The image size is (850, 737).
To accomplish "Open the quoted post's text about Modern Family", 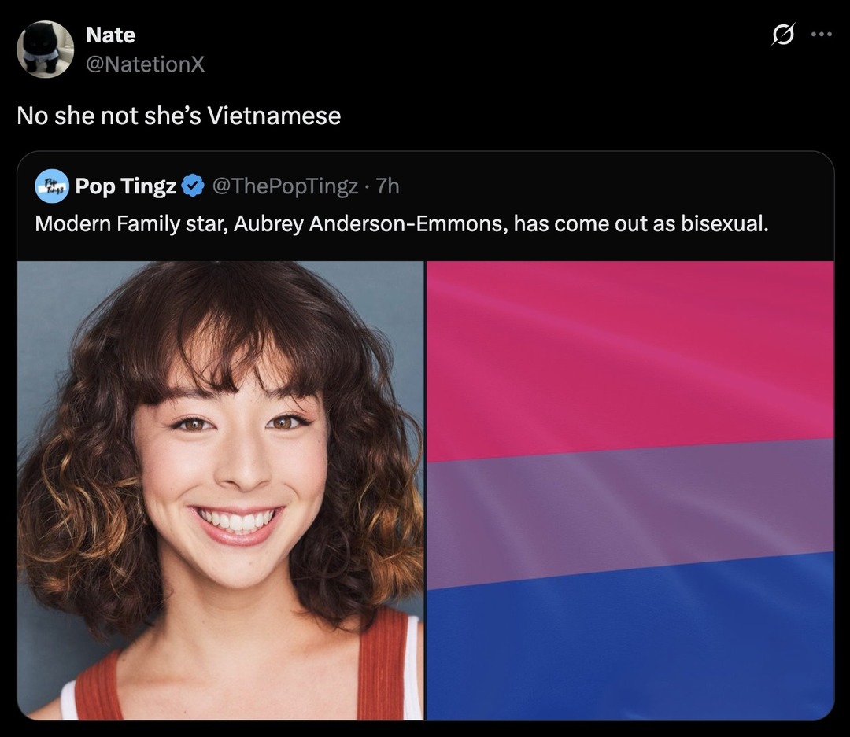I will pyautogui.click(x=401, y=224).
